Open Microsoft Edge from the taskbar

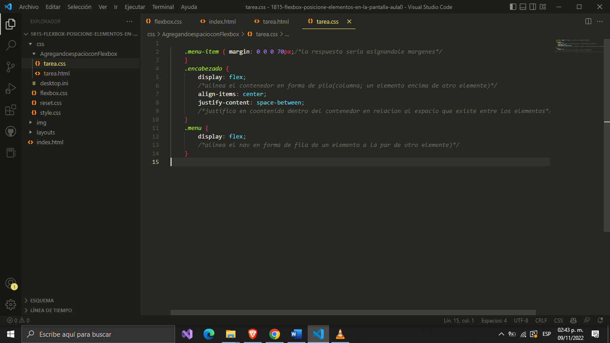pyautogui.click(x=209, y=334)
